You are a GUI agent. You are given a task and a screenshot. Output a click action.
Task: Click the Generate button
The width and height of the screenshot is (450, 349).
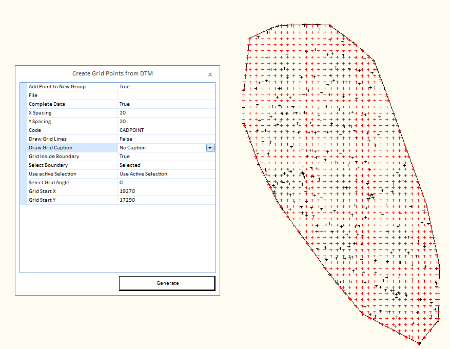(167, 283)
